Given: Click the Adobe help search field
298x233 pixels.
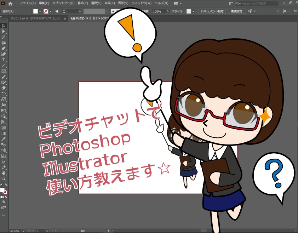Looking at the screenshot, I should (x=257, y=4).
